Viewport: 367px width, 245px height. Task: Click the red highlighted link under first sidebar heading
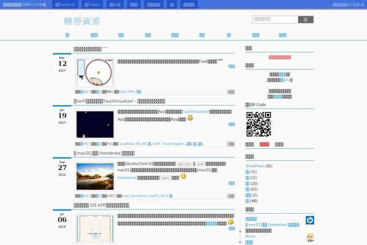[280, 57]
